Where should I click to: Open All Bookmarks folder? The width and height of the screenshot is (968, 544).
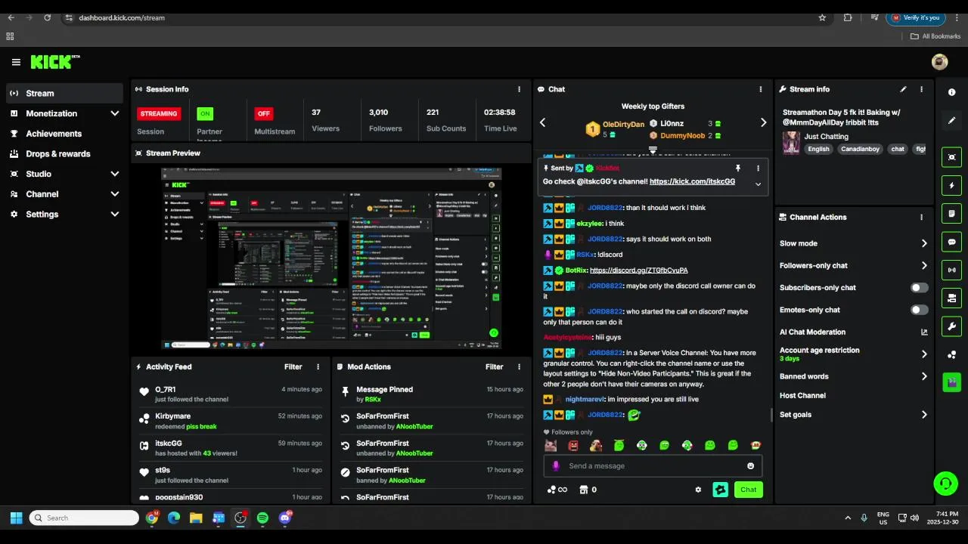point(935,36)
